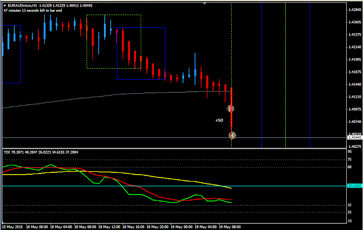
Task: Click the 1.40275 price axis label
Action: [x=355, y=147]
